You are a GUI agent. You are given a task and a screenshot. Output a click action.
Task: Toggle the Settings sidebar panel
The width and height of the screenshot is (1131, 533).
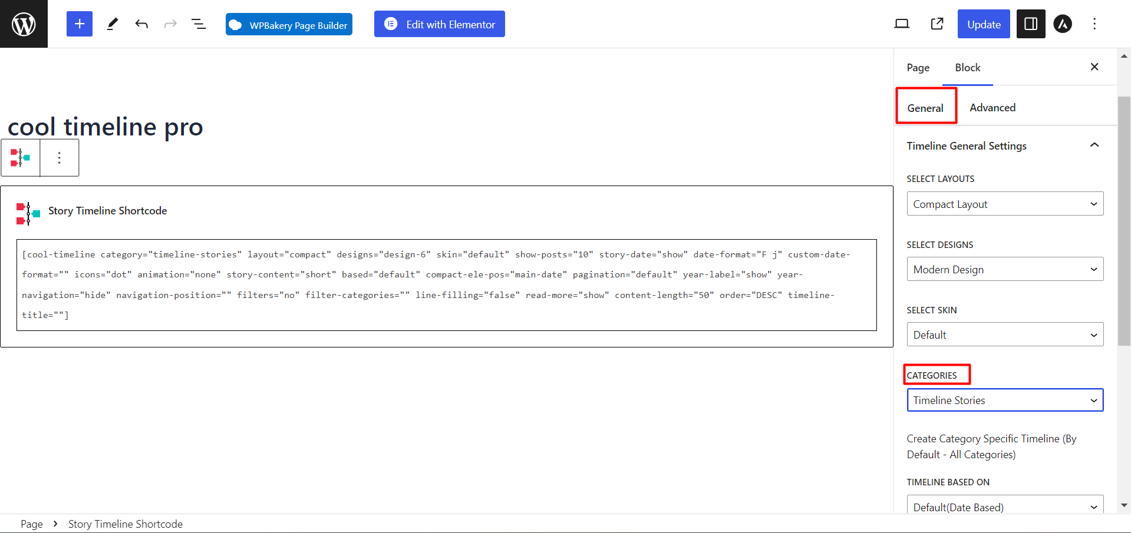click(x=1030, y=24)
